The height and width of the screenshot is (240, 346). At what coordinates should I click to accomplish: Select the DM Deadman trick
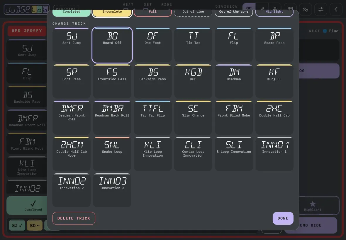pos(234,81)
